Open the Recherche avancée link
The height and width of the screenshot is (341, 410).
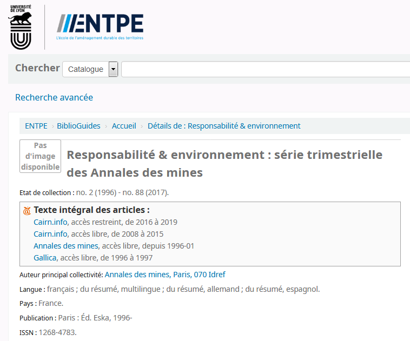pyautogui.click(x=54, y=97)
